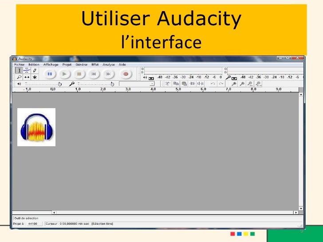This screenshot has width=323, height=242.
Task: Click the Zoom Out magnifier icon
Action: pos(242,84)
